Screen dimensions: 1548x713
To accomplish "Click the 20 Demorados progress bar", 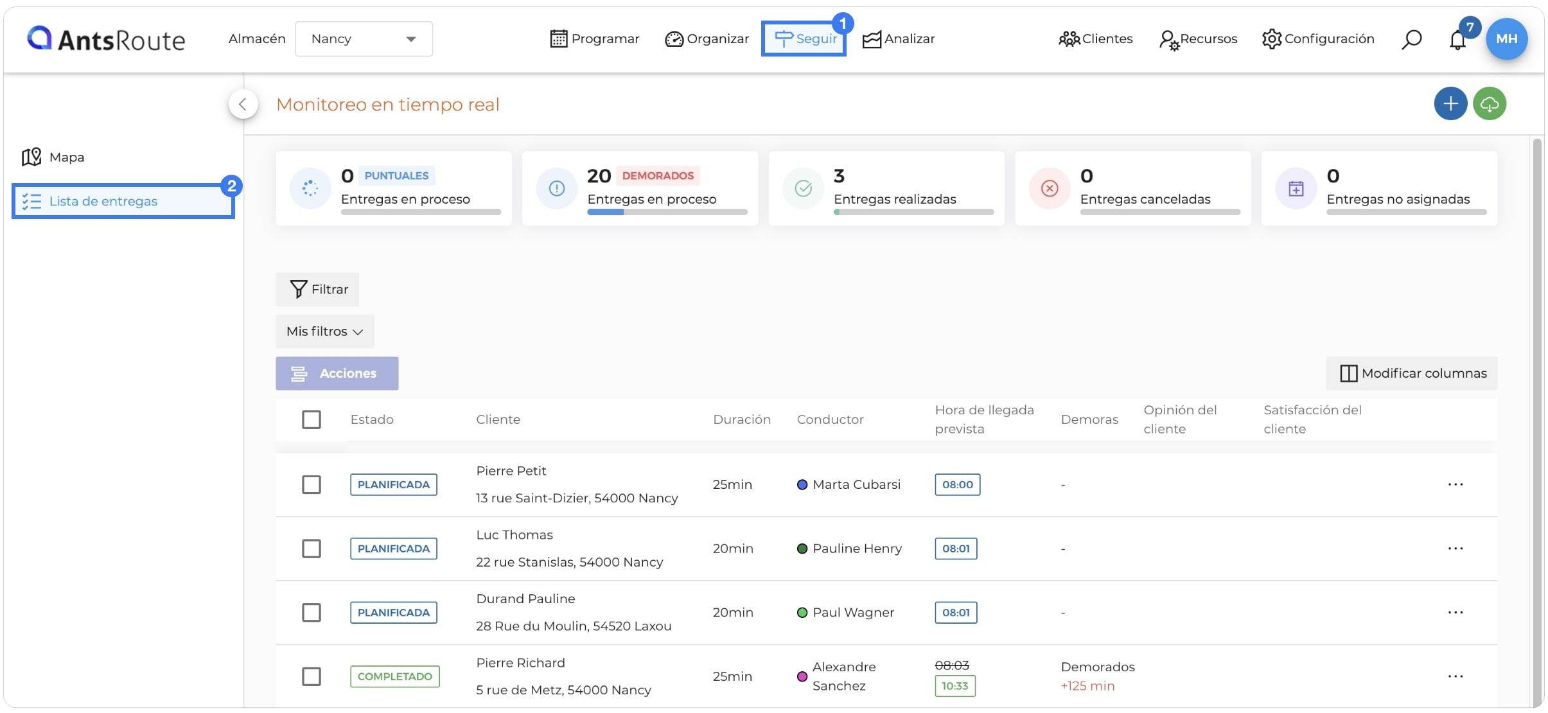I will [667, 212].
